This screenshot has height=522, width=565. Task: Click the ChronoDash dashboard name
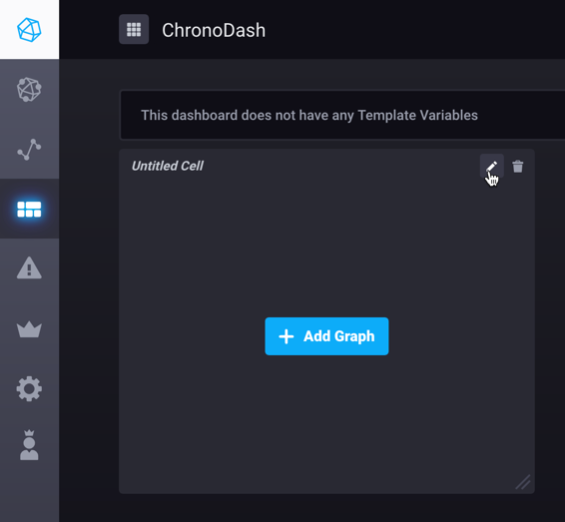click(214, 30)
